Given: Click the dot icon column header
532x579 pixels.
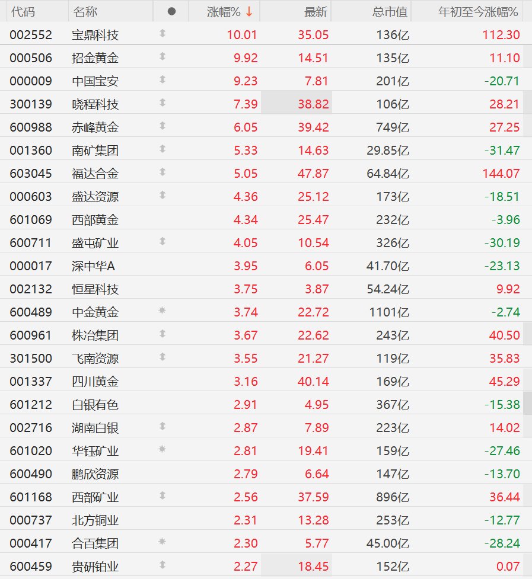Looking at the screenshot, I should [x=171, y=11].
